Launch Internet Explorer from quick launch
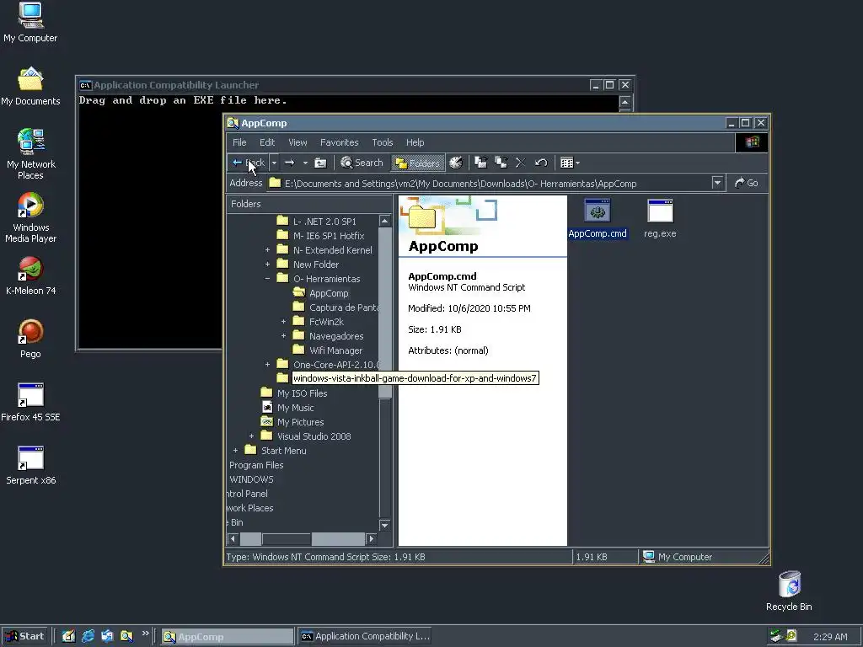The image size is (863, 647). [x=88, y=637]
